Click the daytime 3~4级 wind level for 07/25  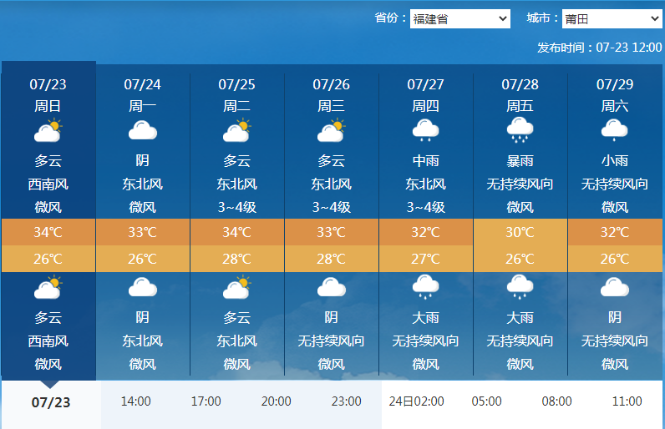click(236, 207)
